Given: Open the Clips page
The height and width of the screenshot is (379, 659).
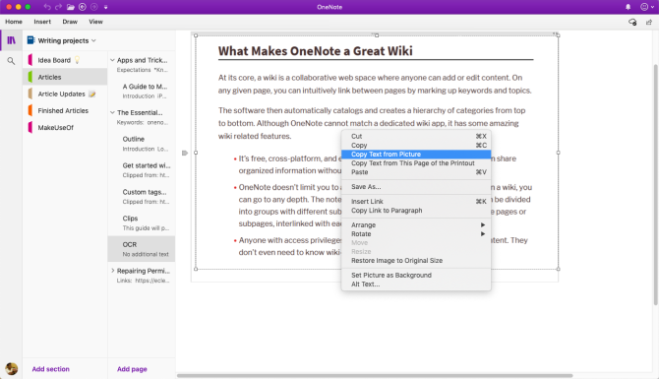Looking at the screenshot, I should click(142, 222).
